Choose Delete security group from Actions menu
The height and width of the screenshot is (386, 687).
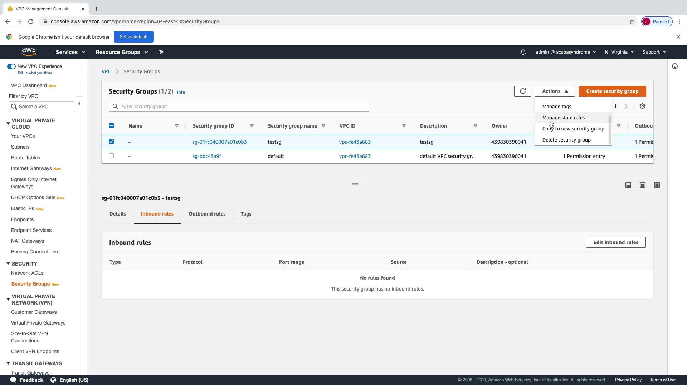point(566,140)
